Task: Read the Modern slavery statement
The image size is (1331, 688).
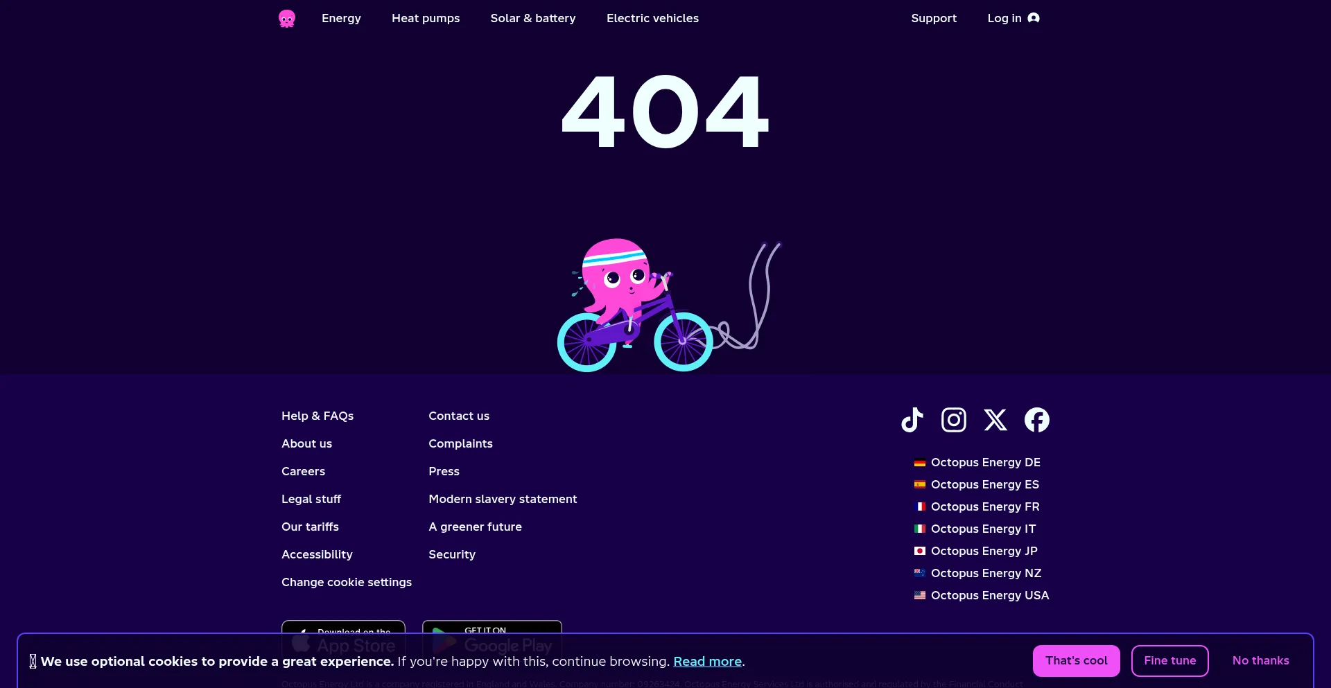Action: (x=503, y=499)
